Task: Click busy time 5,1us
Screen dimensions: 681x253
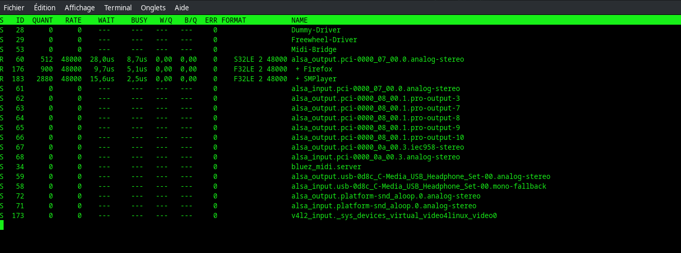Action: coord(137,69)
